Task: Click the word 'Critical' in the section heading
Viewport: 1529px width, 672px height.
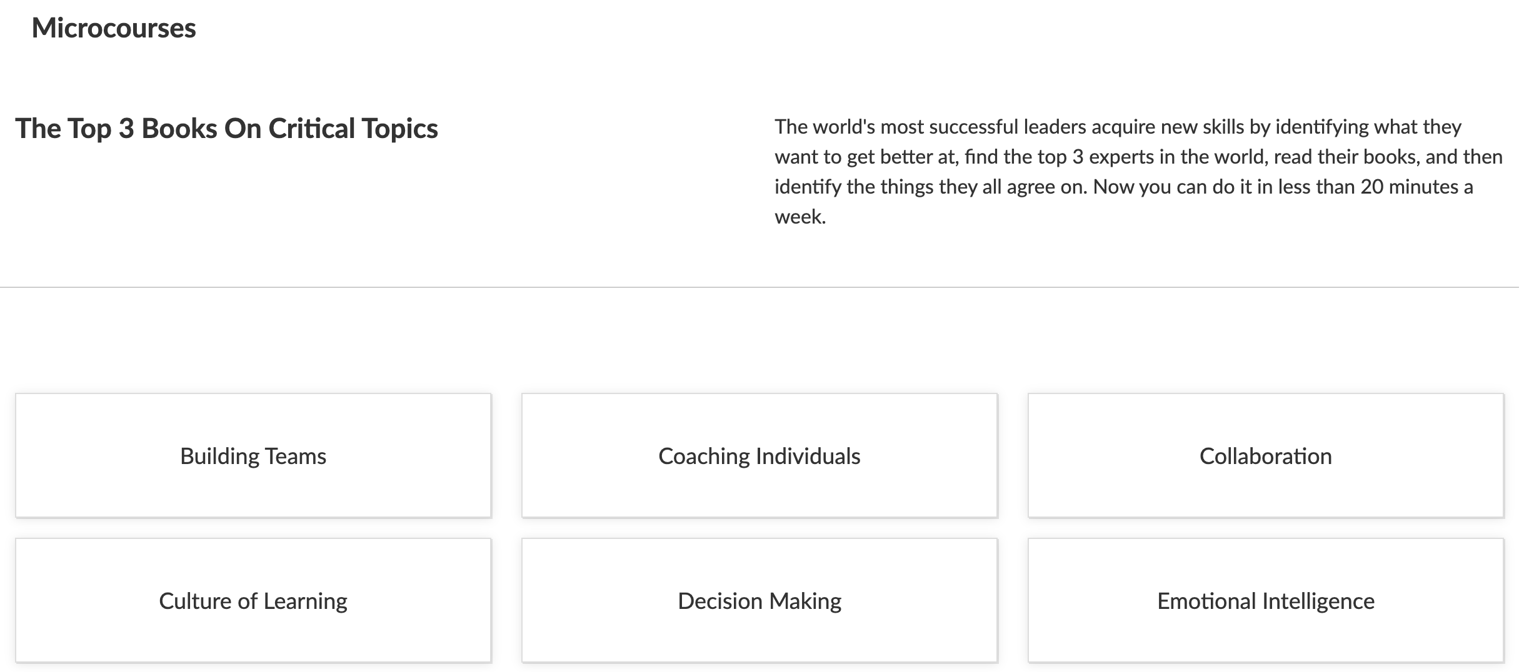Action: (311, 129)
